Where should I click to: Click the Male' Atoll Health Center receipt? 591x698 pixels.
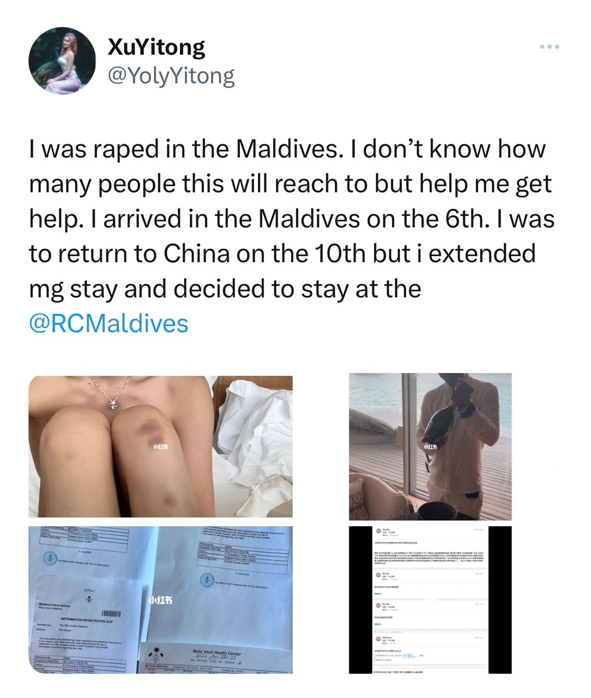coord(215,658)
